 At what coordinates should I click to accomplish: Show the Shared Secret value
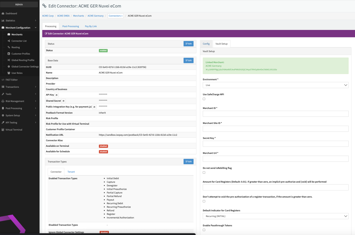coord(64,101)
